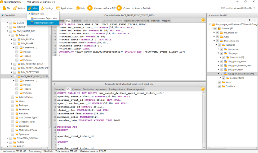Viewport: 258px width, 153px height.
Task: Uncheck the Redshift Views checkbox
Action: (x=219, y=82)
